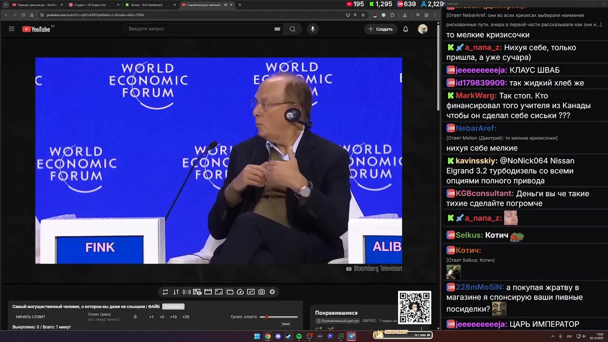Click НАЧАТЬ СПЛИТ button

[x=31, y=317]
